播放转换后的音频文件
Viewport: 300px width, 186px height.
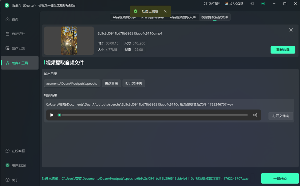tap(52, 115)
